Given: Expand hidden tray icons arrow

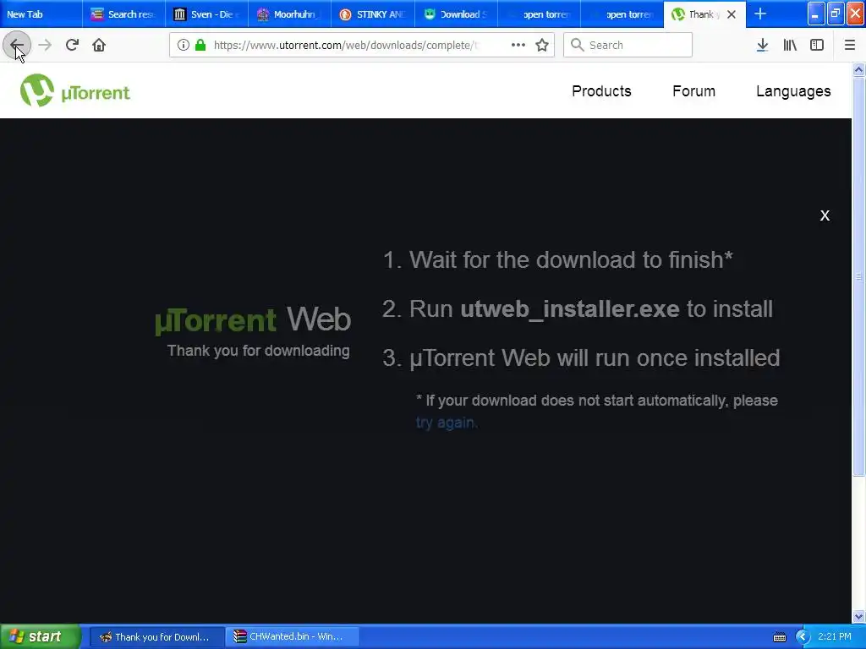Looking at the screenshot, I should tap(802, 637).
